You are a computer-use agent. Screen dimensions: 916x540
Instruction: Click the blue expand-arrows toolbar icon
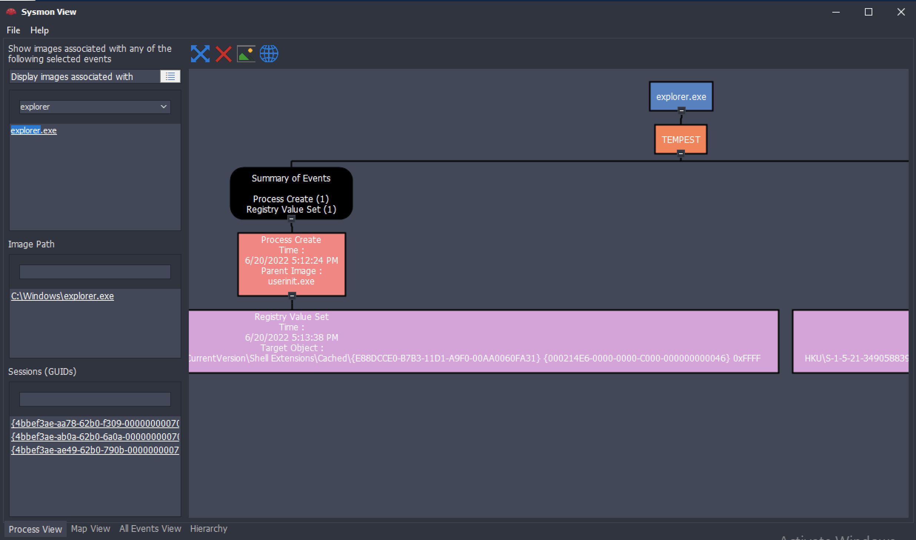pyautogui.click(x=200, y=54)
